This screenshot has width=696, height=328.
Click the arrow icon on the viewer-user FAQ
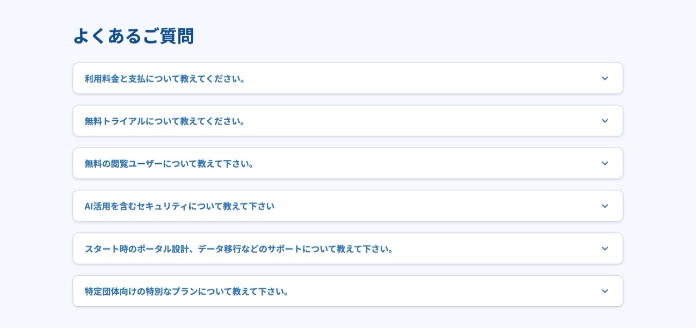tap(605, 163)
